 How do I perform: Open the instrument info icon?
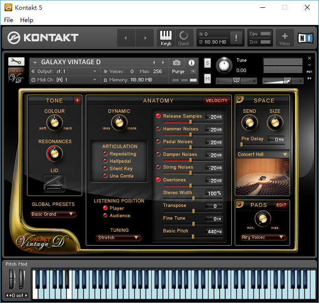[191, 63]
